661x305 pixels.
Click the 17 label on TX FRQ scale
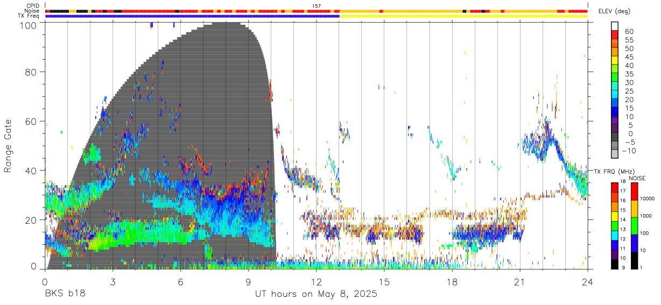tap(623, 191)
